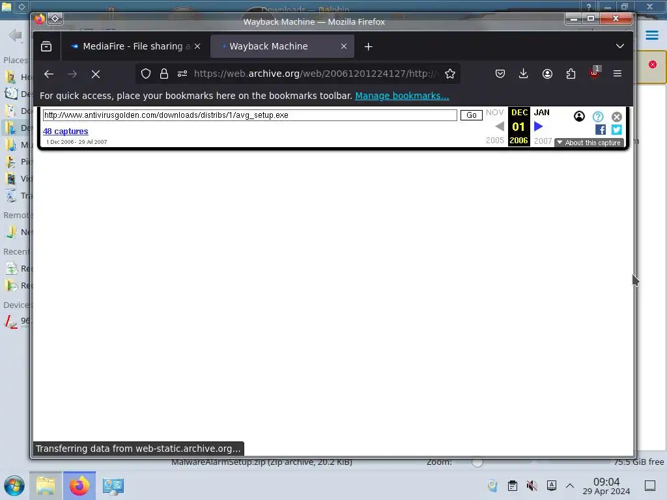Select 2007 in the Wayback year timeline
Image resolution: width=667 pixels, height=500 pixels.
pos(543,141)
